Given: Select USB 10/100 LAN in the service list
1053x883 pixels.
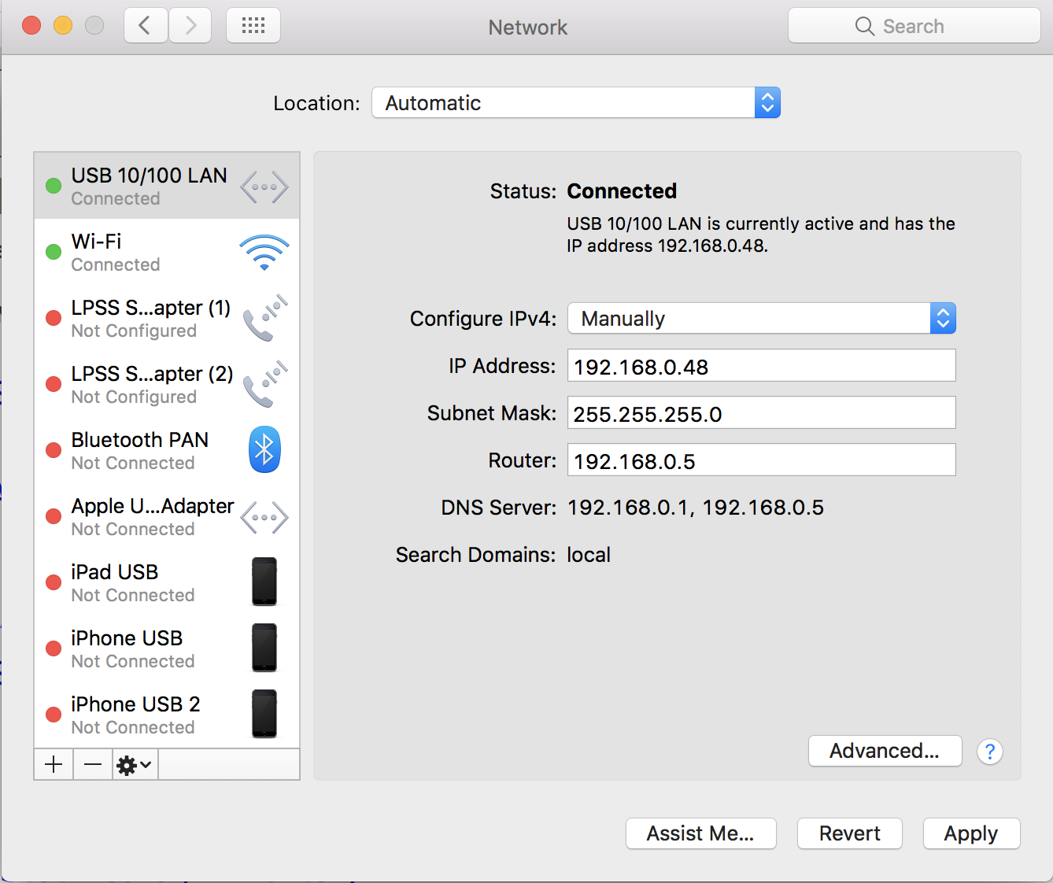Looking at the screenshot, I should point(167,186).
